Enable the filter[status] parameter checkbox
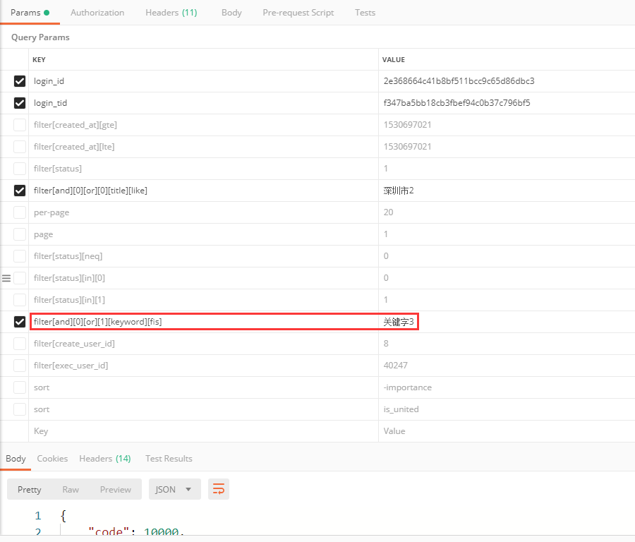This screenshot has width=635, height=542. pos(20,169)
